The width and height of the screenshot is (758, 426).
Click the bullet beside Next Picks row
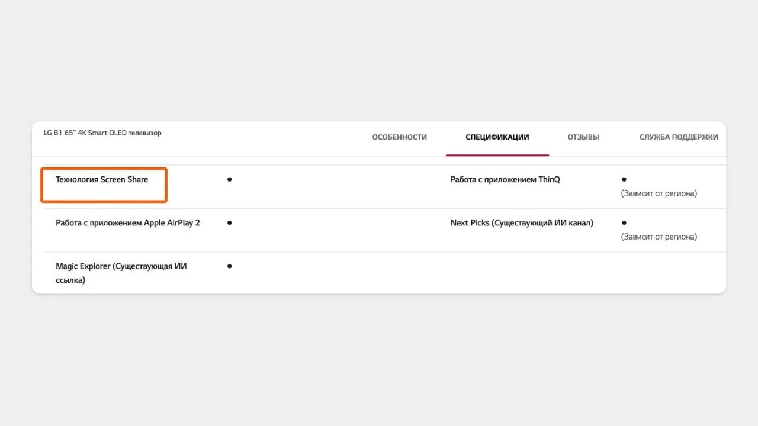[624, 222]
